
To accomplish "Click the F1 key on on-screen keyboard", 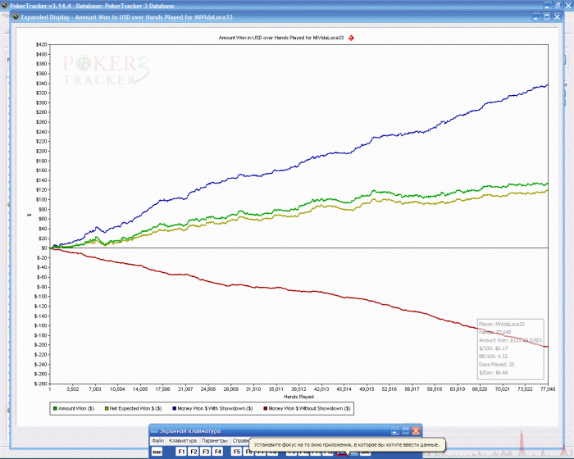I will click(181, 452).
